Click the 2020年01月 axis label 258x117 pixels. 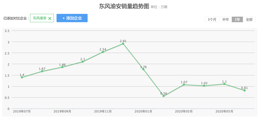(x=143, y=111)
